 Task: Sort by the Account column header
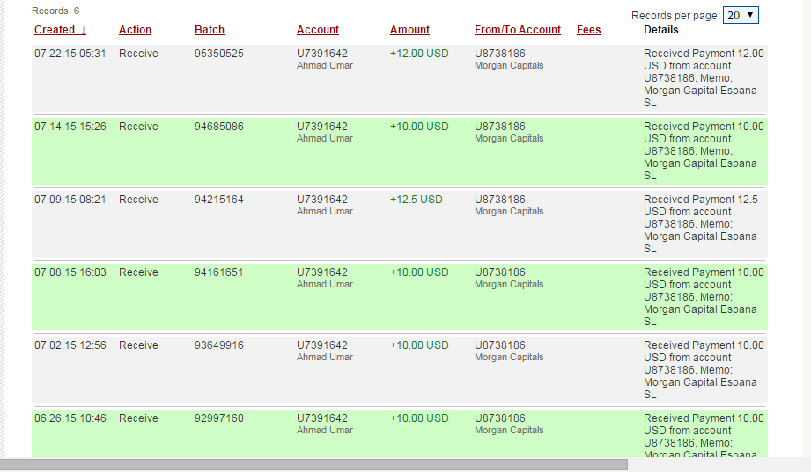(x=318, y=30)
